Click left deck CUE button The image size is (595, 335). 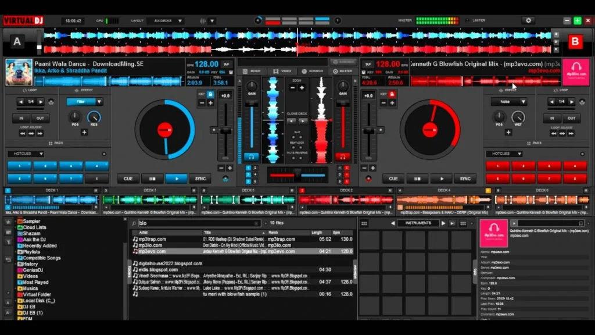(128, 179)
